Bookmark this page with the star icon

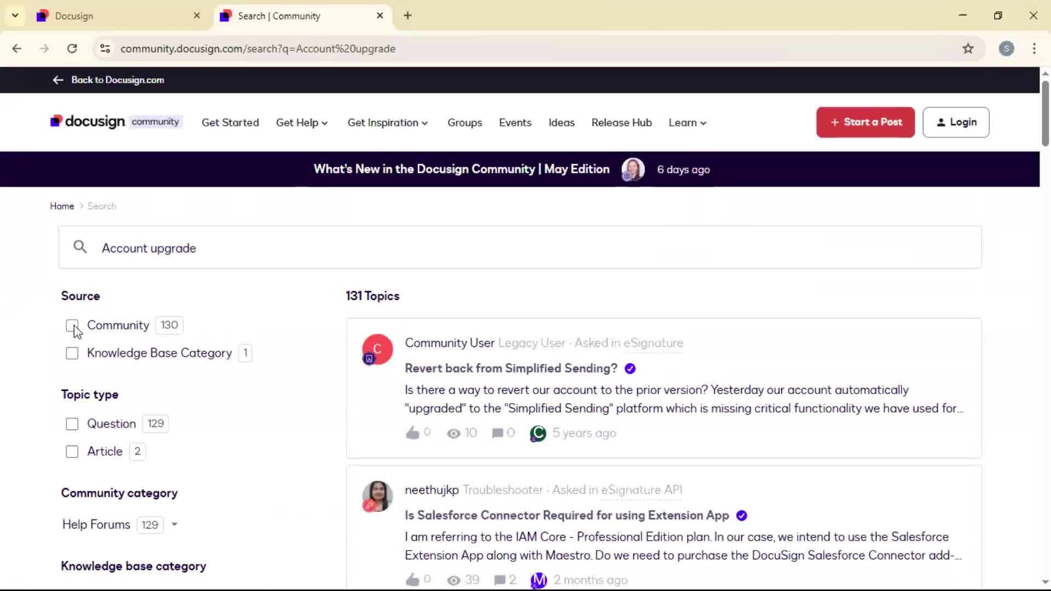point(968,48)
